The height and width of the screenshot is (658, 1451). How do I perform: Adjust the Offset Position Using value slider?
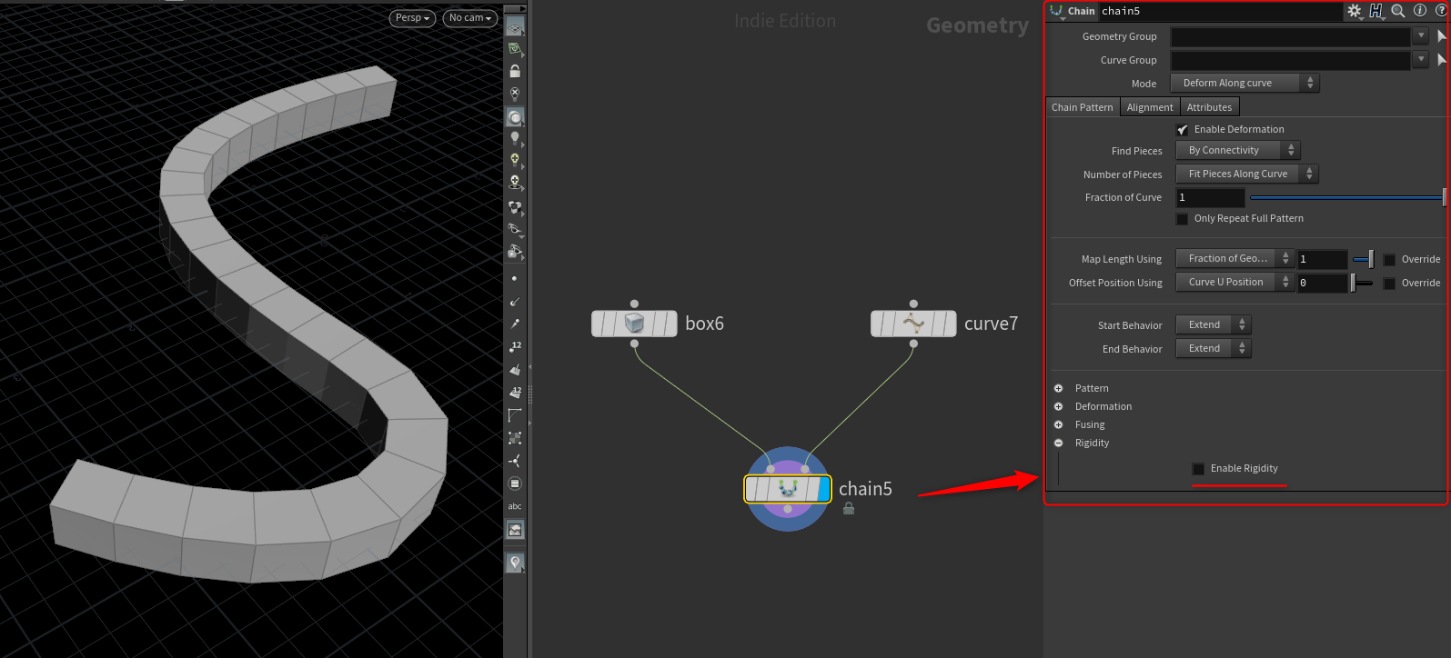point(1362,284)
